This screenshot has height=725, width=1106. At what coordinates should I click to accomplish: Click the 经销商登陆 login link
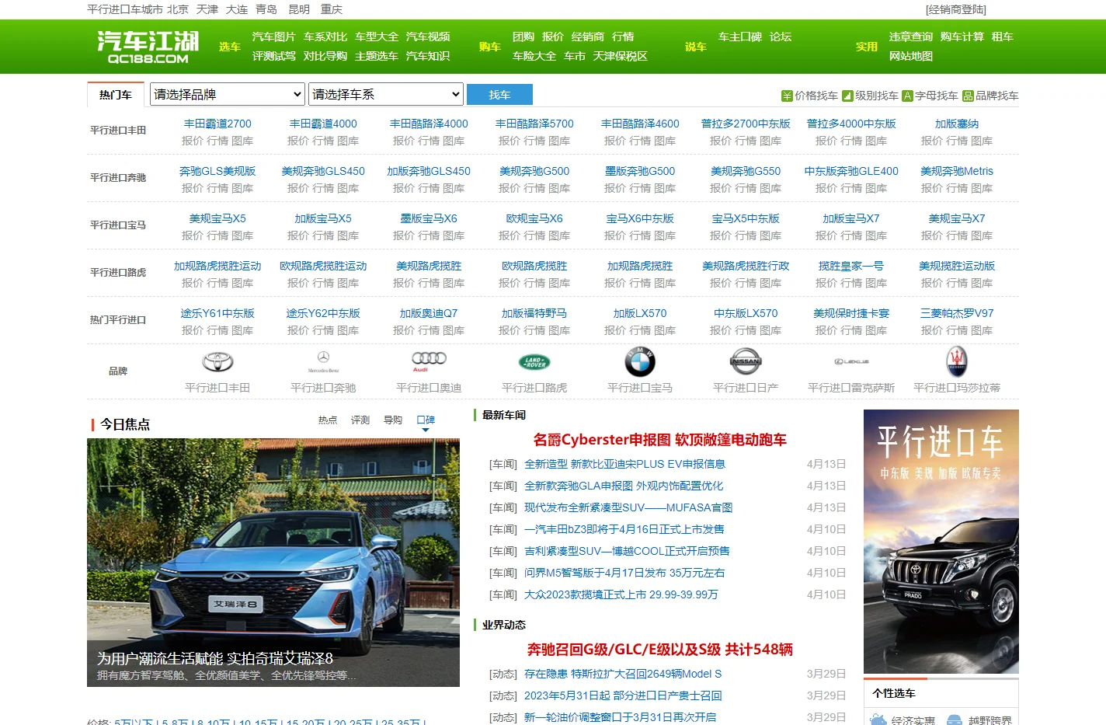(956, 9)
